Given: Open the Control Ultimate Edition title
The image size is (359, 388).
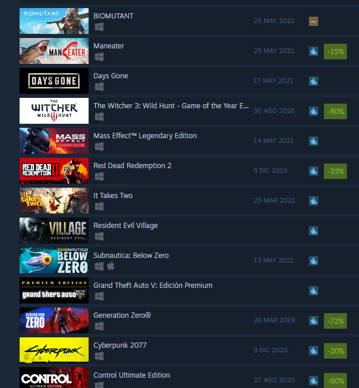Looking at the screenshot, I should point(132,375).
